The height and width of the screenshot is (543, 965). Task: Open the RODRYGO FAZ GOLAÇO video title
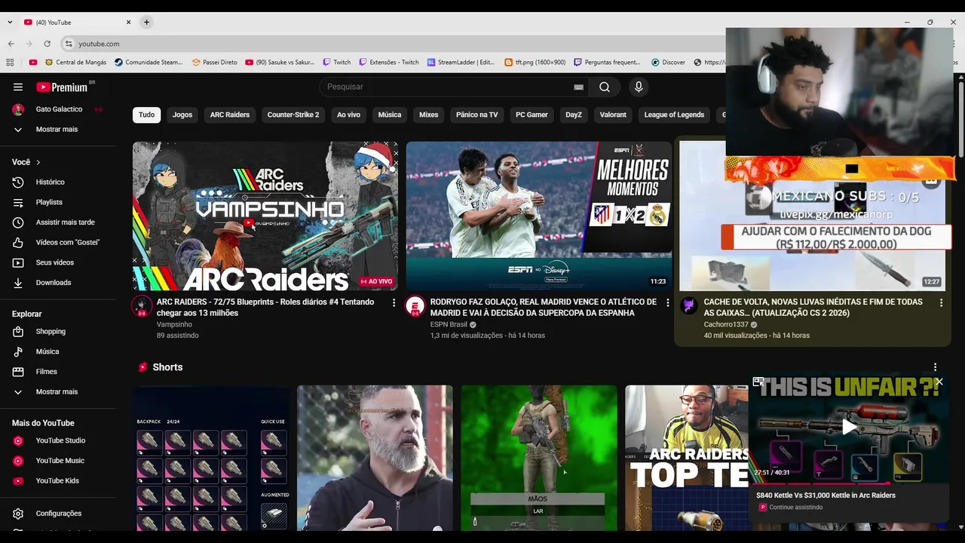pyautogui.click(x=543, y=307)
